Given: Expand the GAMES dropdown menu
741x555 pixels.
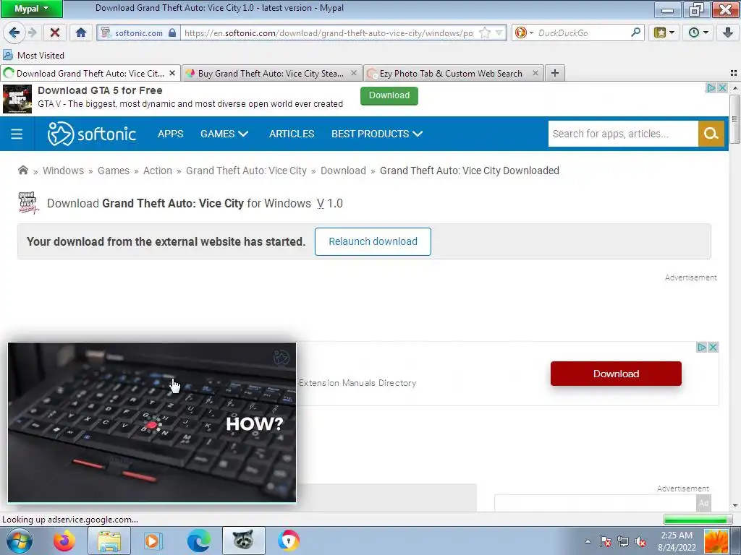Looking at the screenshot, I should click(224, 134).
